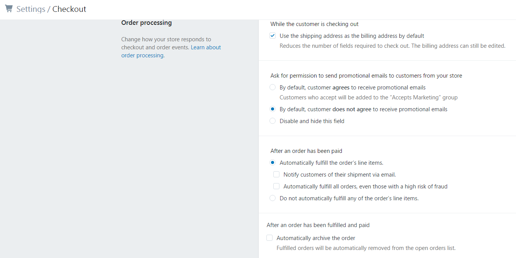Select Automatically fulfill the order's line items
Image resolution: width=516 pixels, height=258 pixels.
click(x=273, y=163)
